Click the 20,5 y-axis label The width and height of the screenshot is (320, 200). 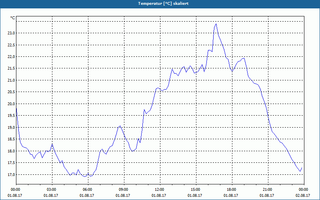pyautogui.click(x=11, y=92)
